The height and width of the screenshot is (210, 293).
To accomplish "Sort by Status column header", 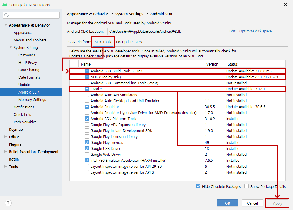I will click(x=255, y=64).
